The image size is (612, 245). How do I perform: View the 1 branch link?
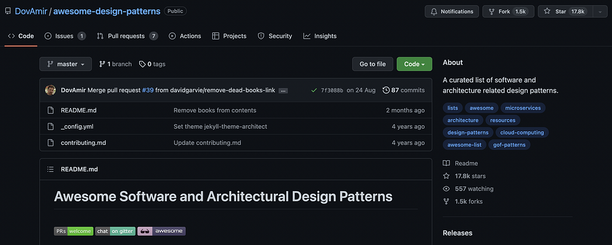tap(115, 64)
